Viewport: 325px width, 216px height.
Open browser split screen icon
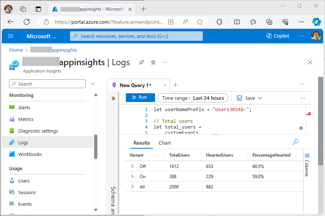(x=237, y=22)
